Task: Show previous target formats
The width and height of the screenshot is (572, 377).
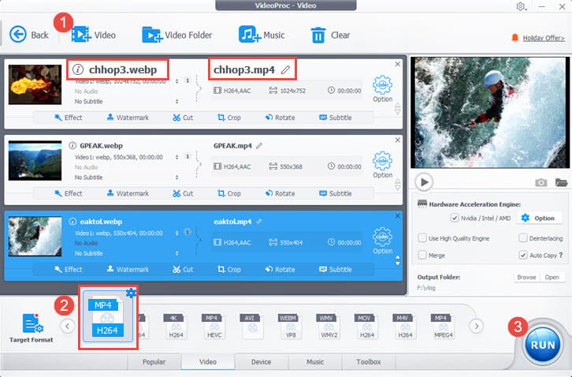Action: click(68, 326)
